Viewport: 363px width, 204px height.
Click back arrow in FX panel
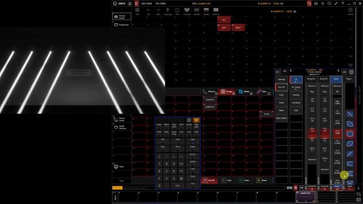tap(278, 72)
